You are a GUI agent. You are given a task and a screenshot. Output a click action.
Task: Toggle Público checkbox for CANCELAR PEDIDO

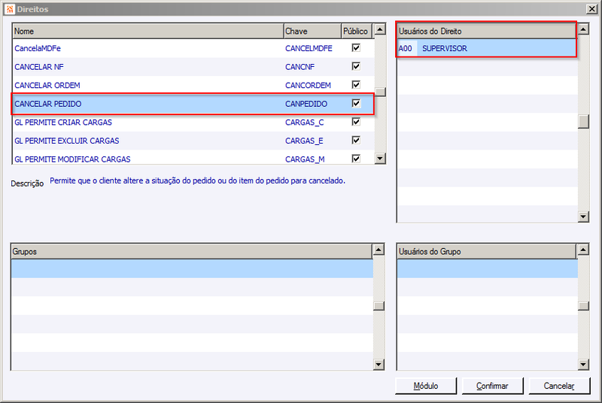[356, 103]
